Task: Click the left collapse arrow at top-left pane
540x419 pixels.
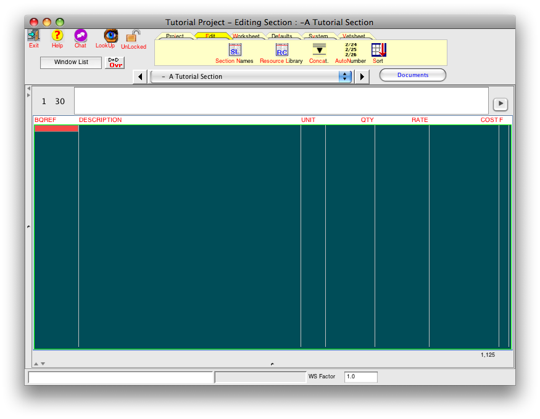Action: pyautogui.click(x=28, y=89)
